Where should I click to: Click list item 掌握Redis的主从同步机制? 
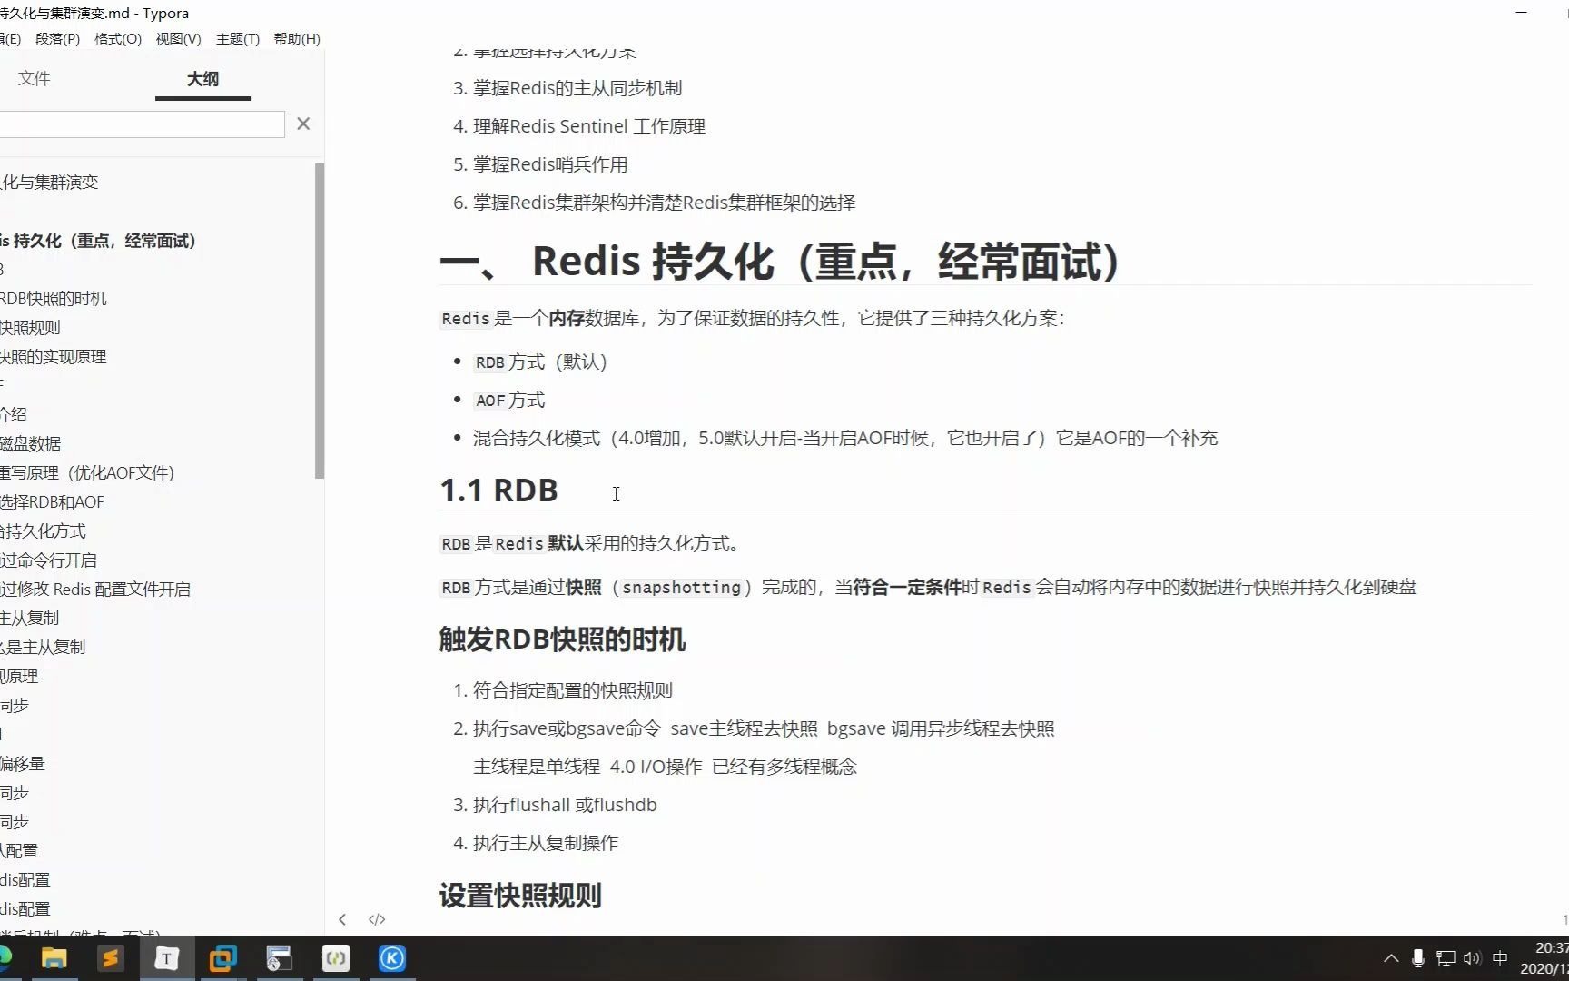(577, 88)
